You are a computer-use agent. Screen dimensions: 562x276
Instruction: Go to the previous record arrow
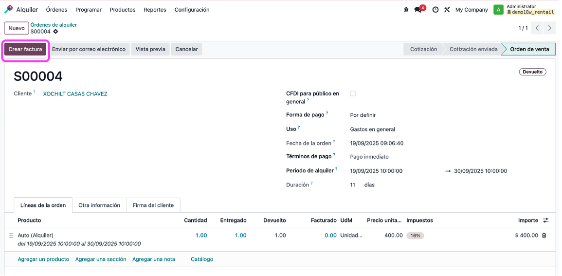pyautogui.click(x=537, y=28)
